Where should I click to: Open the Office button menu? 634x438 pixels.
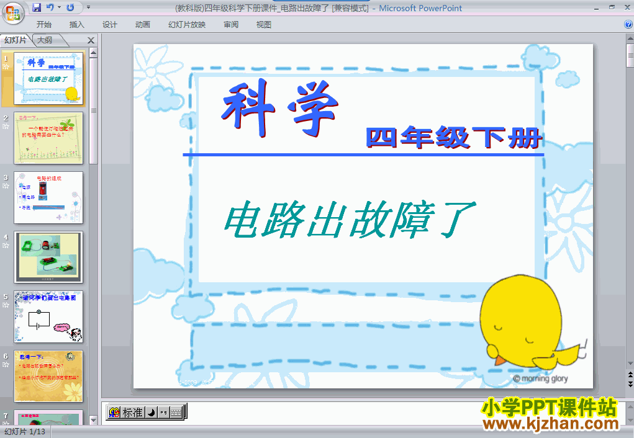13,13
